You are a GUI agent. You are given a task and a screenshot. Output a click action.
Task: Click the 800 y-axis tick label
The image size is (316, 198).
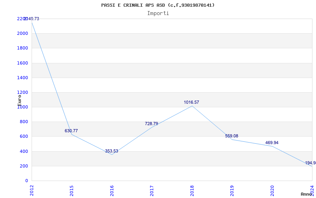tap(24, 122)
